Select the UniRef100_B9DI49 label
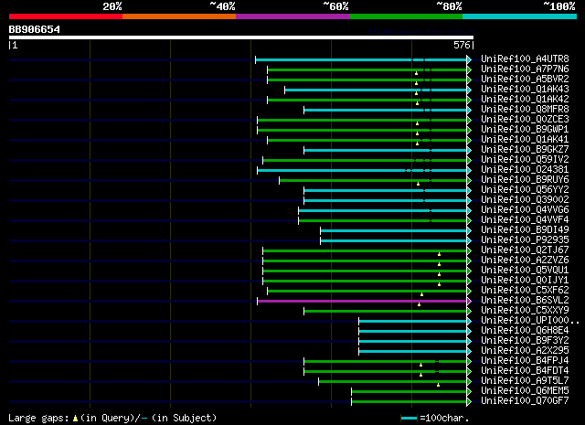This screenshot has width=585, height=425. [525, 230]
